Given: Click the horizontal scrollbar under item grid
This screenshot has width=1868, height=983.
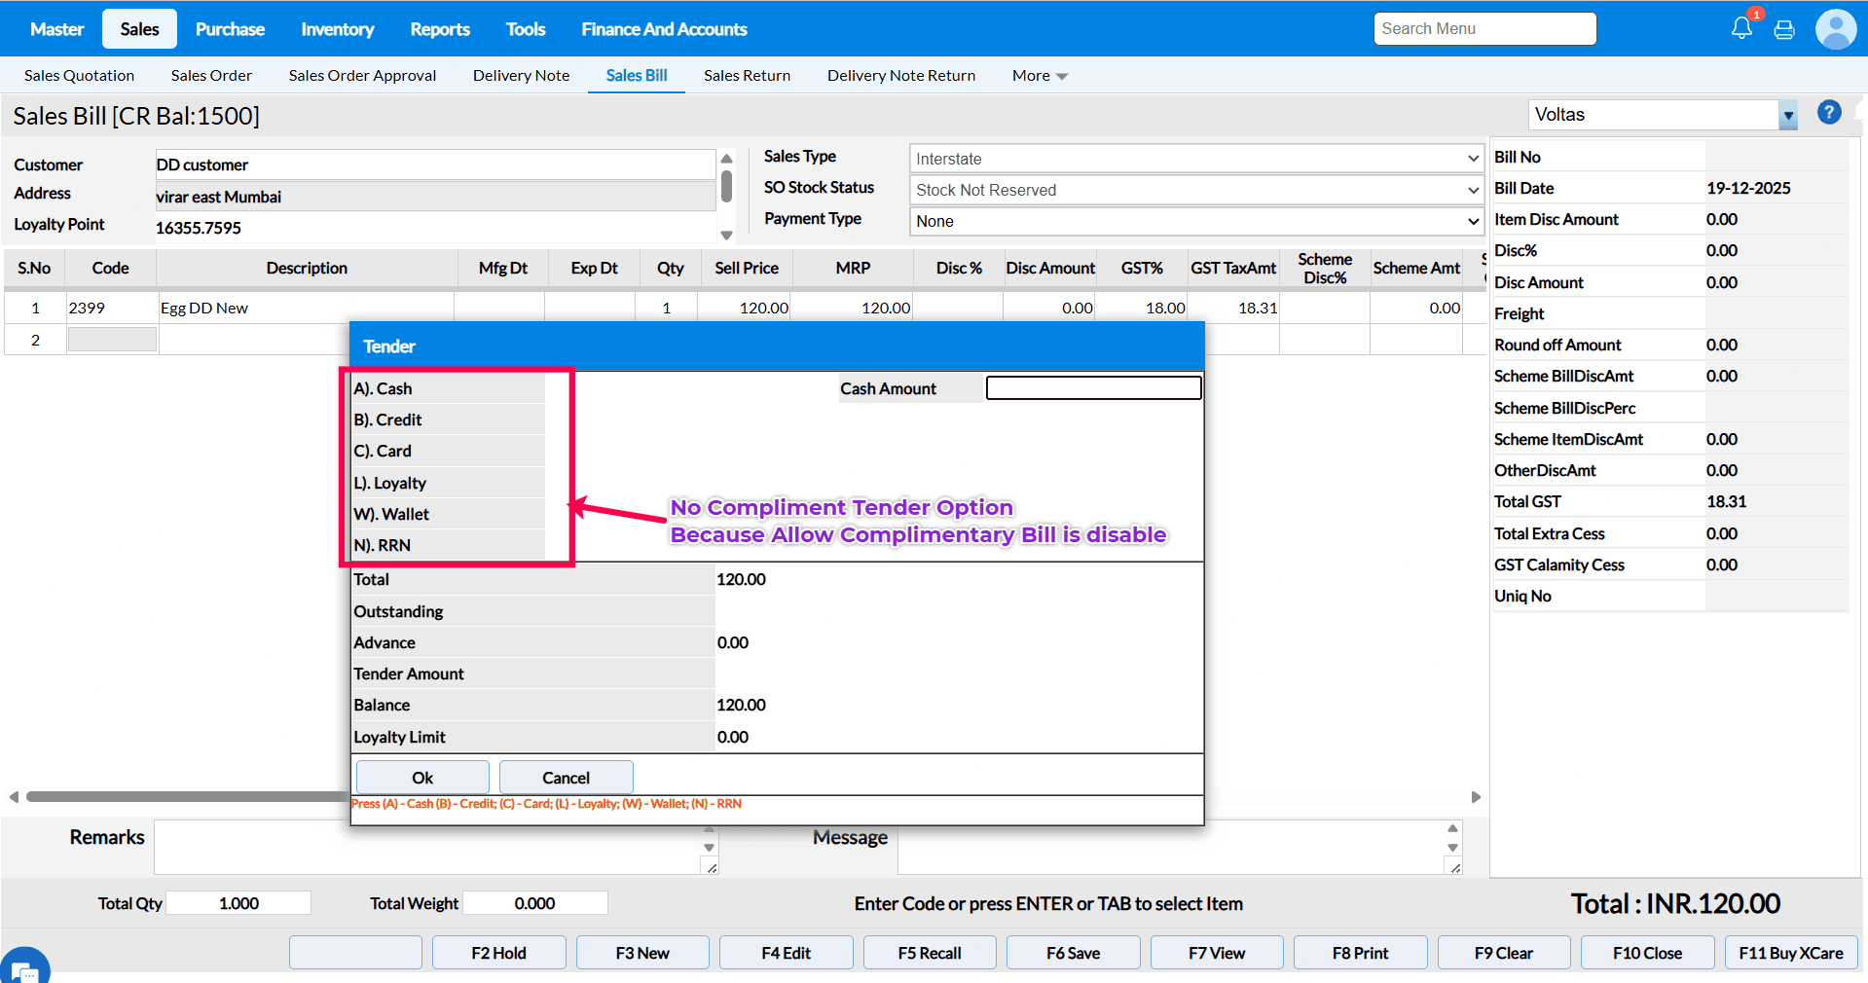Looking at the screenshot, I should pyautogui.click(x=185, y=796).
